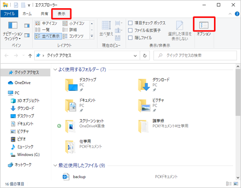This screenshot has height=188, width=241.
Task: Toggle the preview pane icon
Action: [x=27, y=26]
